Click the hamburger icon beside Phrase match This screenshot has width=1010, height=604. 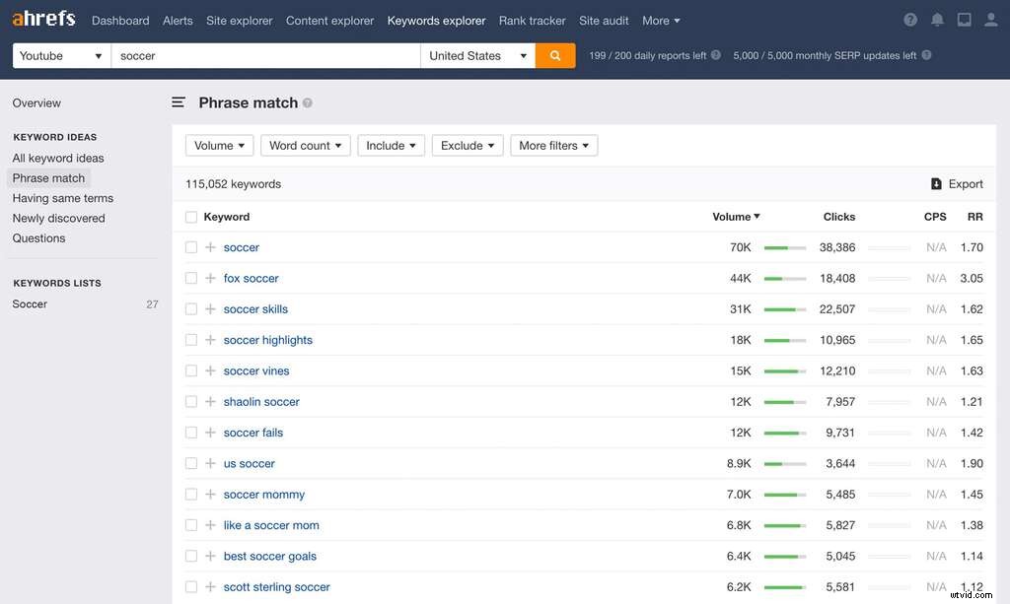(178, 101)
